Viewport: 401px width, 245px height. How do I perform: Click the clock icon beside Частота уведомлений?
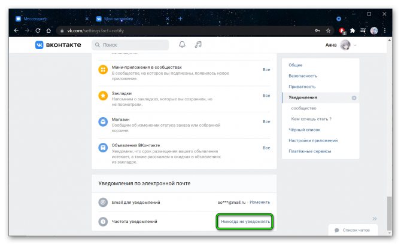103,222
